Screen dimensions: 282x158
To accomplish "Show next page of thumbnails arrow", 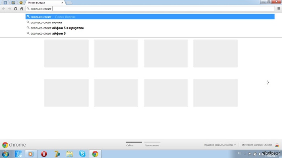I will (268, 82).
